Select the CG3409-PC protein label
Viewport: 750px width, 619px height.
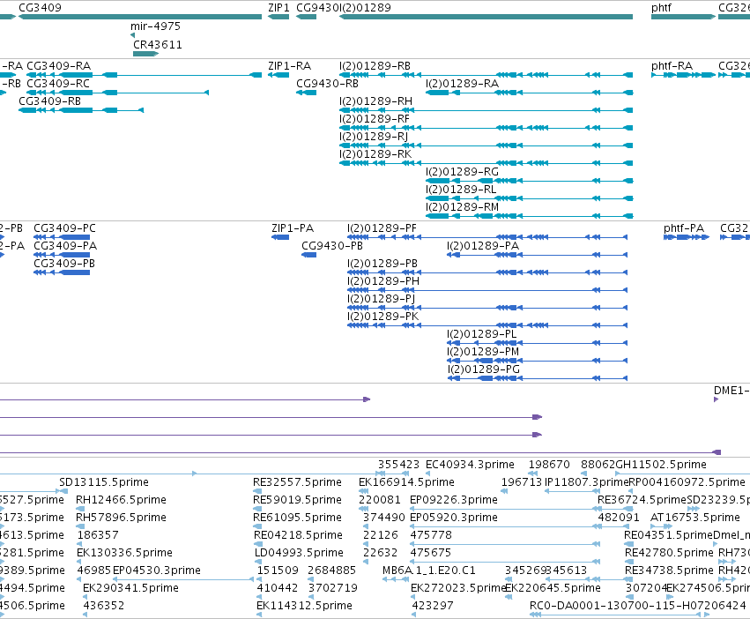pos(64,227)
